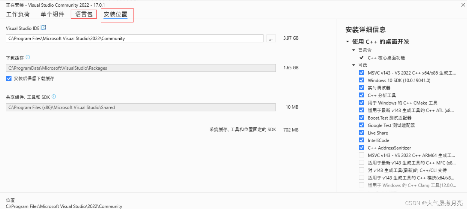Open info icon next to 共享组件、工具和 SDK
This screenshot has width=467, height=209.
point(54,97)
